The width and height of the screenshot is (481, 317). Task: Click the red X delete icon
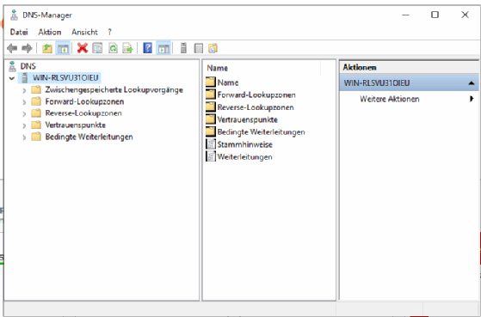83,48
